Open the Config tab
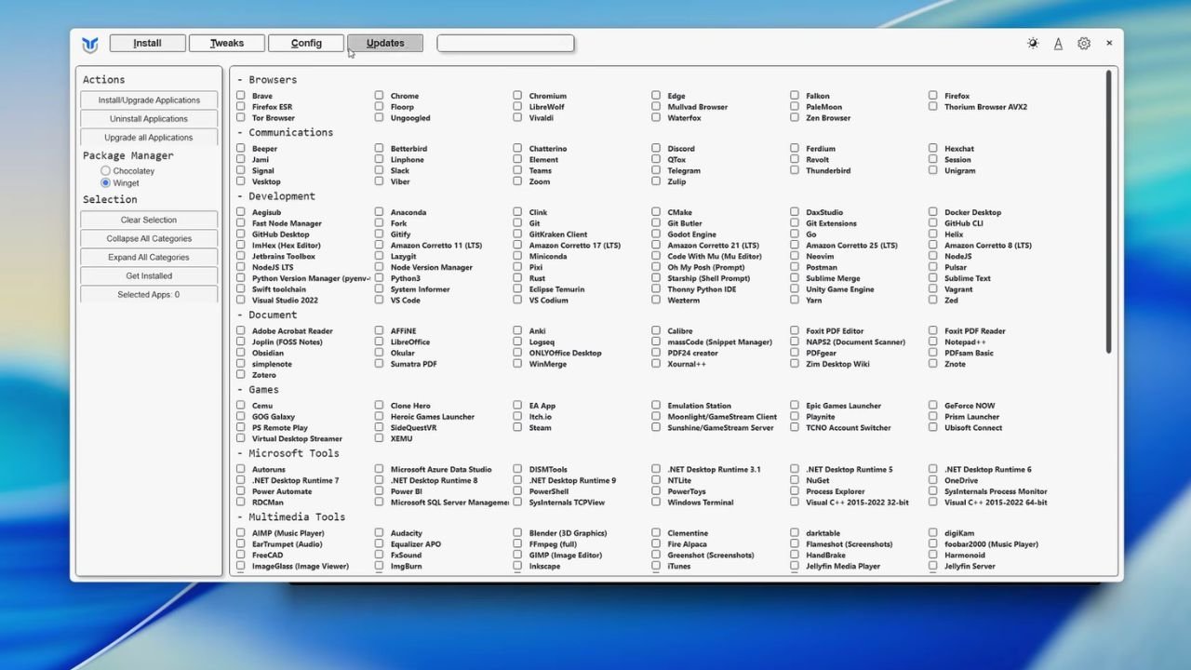Viewport: 1191px width, 670px height. pyautogui.click(x=306, y=43)
